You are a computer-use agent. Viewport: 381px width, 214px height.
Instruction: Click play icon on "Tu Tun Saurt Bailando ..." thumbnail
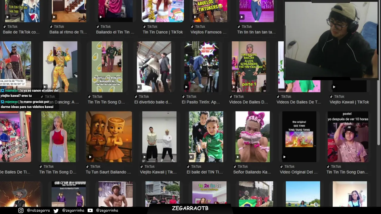click(x=90, y=157)
